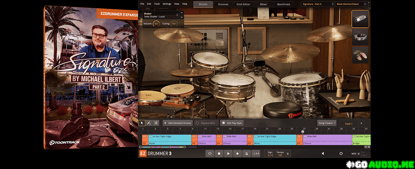Open the MIDI menu icon
415x169 pixels.
coord(359,153)
